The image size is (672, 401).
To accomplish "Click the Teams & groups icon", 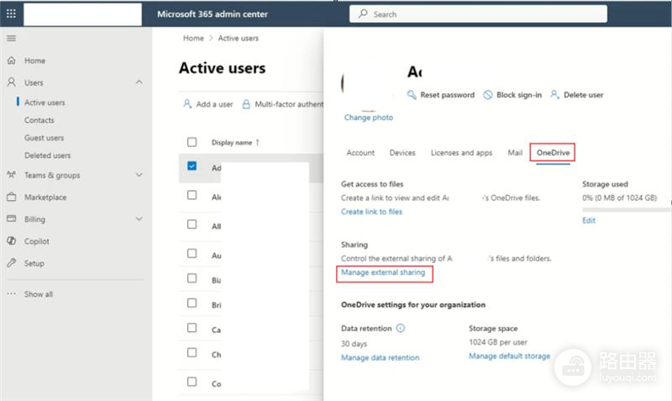I will pyautogui.click(x=12, y=175).
